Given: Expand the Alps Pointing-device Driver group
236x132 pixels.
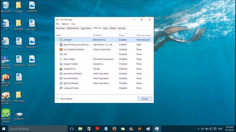Looking at the screenshot, I should 57,45.
